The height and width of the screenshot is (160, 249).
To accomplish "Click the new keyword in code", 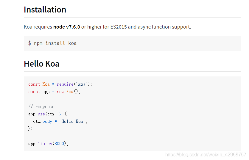I will tap(60, 92).
